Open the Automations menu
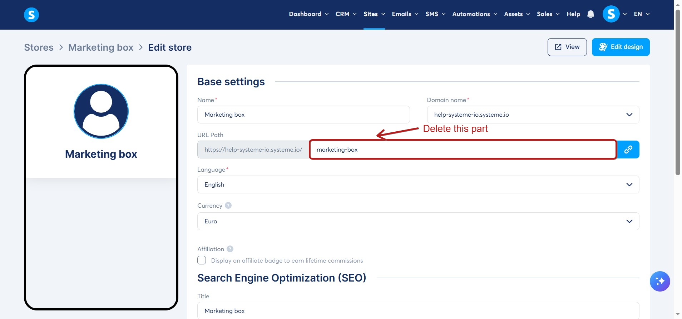The image size is (682, 319). [x=475, y=14]
